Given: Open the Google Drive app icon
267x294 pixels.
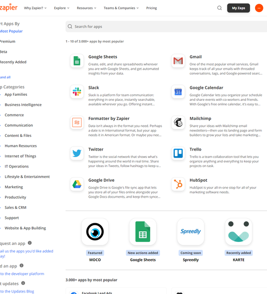Looking at the screenshot, I should (77, 184).
